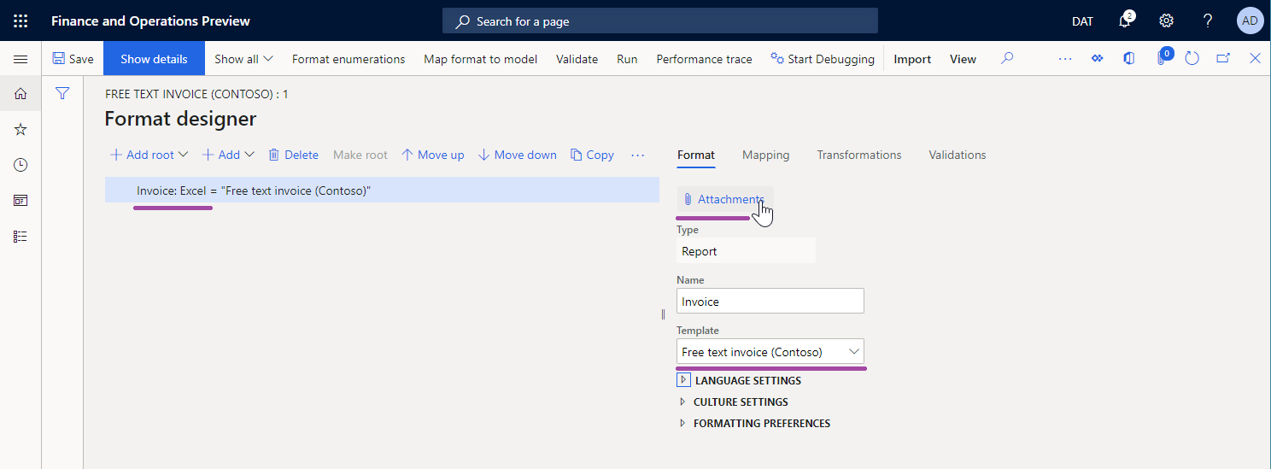Open Recent clock icon in sidebar
Screen dimensions: 1271x469
tap(20, 165)
